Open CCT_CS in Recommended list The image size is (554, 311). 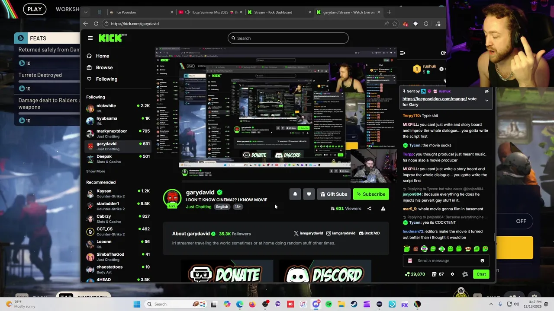pos(118,232)
